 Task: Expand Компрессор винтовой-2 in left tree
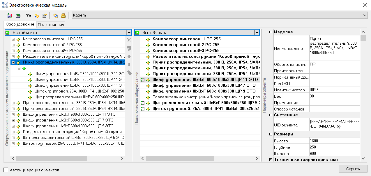[x=13, y=45]
